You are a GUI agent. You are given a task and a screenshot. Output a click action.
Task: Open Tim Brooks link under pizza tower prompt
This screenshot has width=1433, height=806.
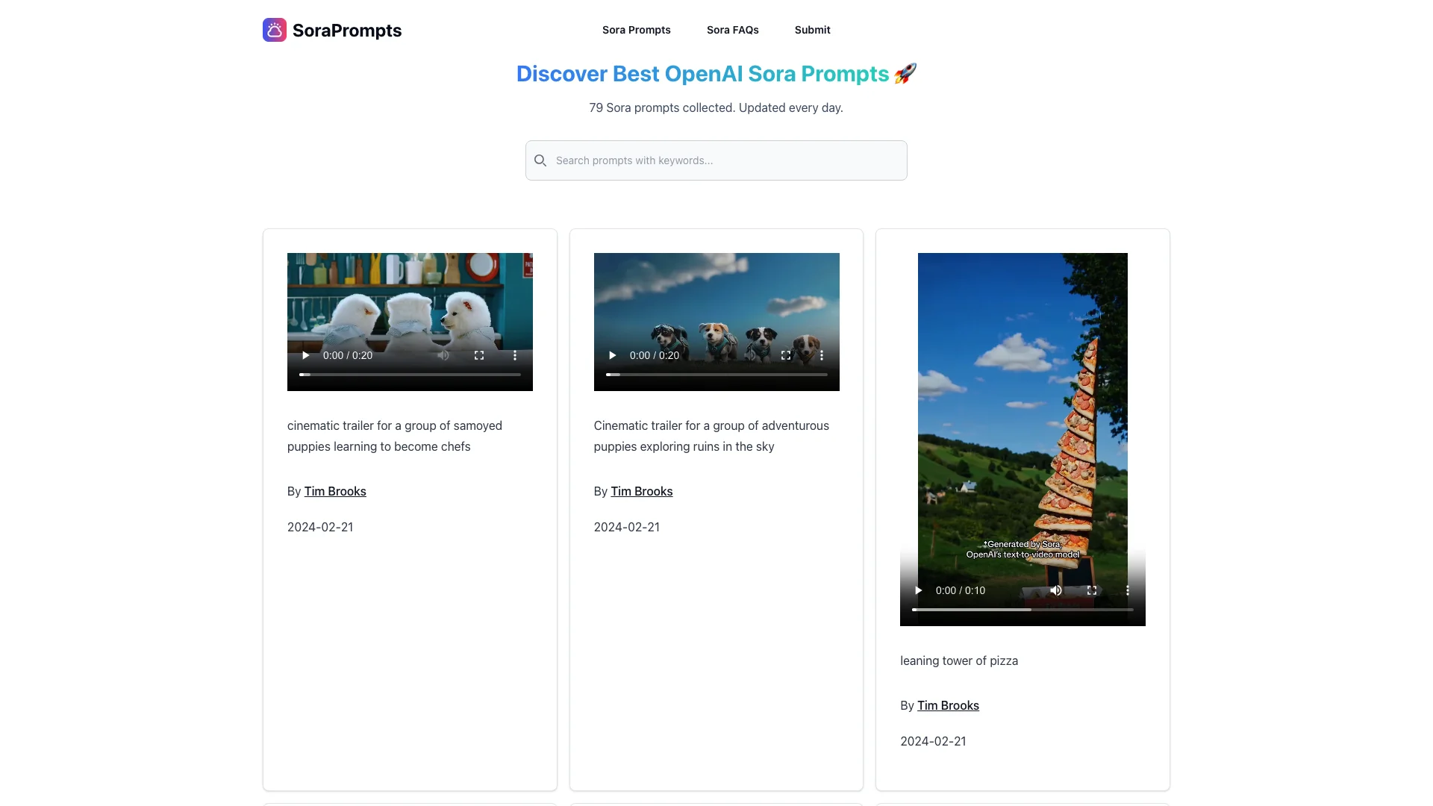click(x=948, y=705)
